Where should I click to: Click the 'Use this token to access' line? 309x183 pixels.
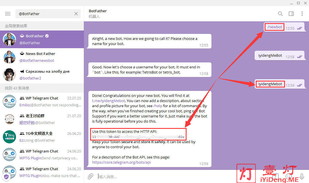124,132
